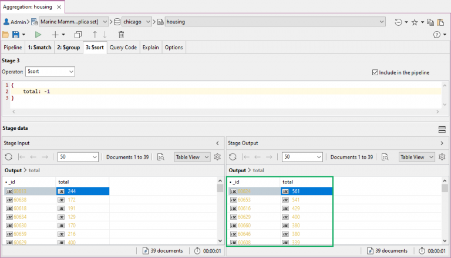Open the Query Code tab
451x258 pixels.
click(123, 47)
